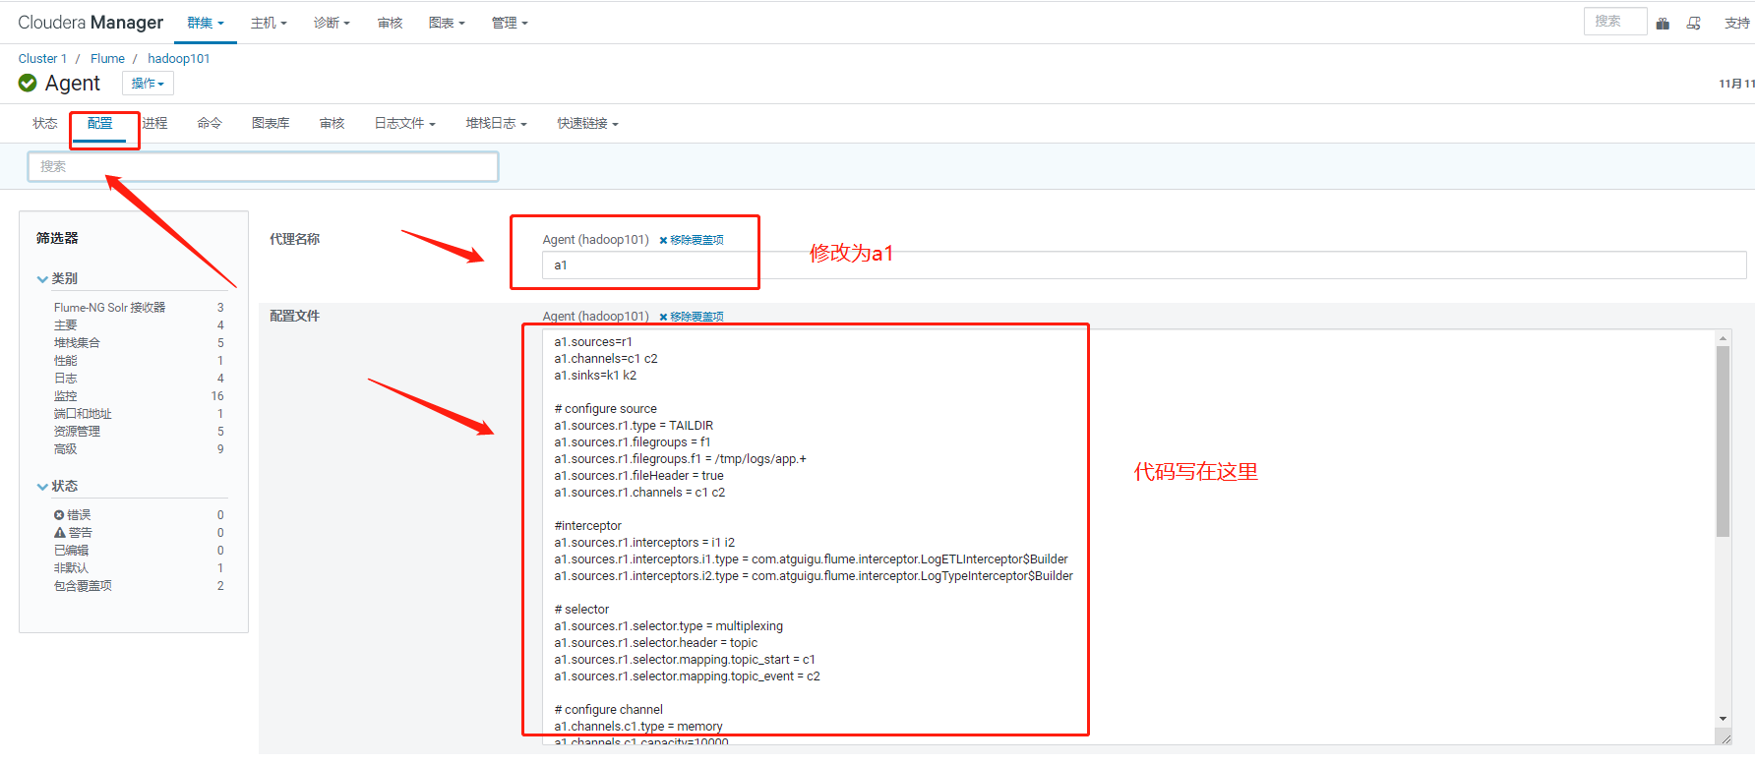Click inside the 配置文件 text area
Screen dimensions: 1755x764
(1129, 536)
